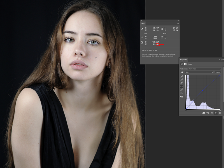This screenshot has width=224, height=168.
Task: Select the edit points curve tool
Action: [x=182, y=87]
